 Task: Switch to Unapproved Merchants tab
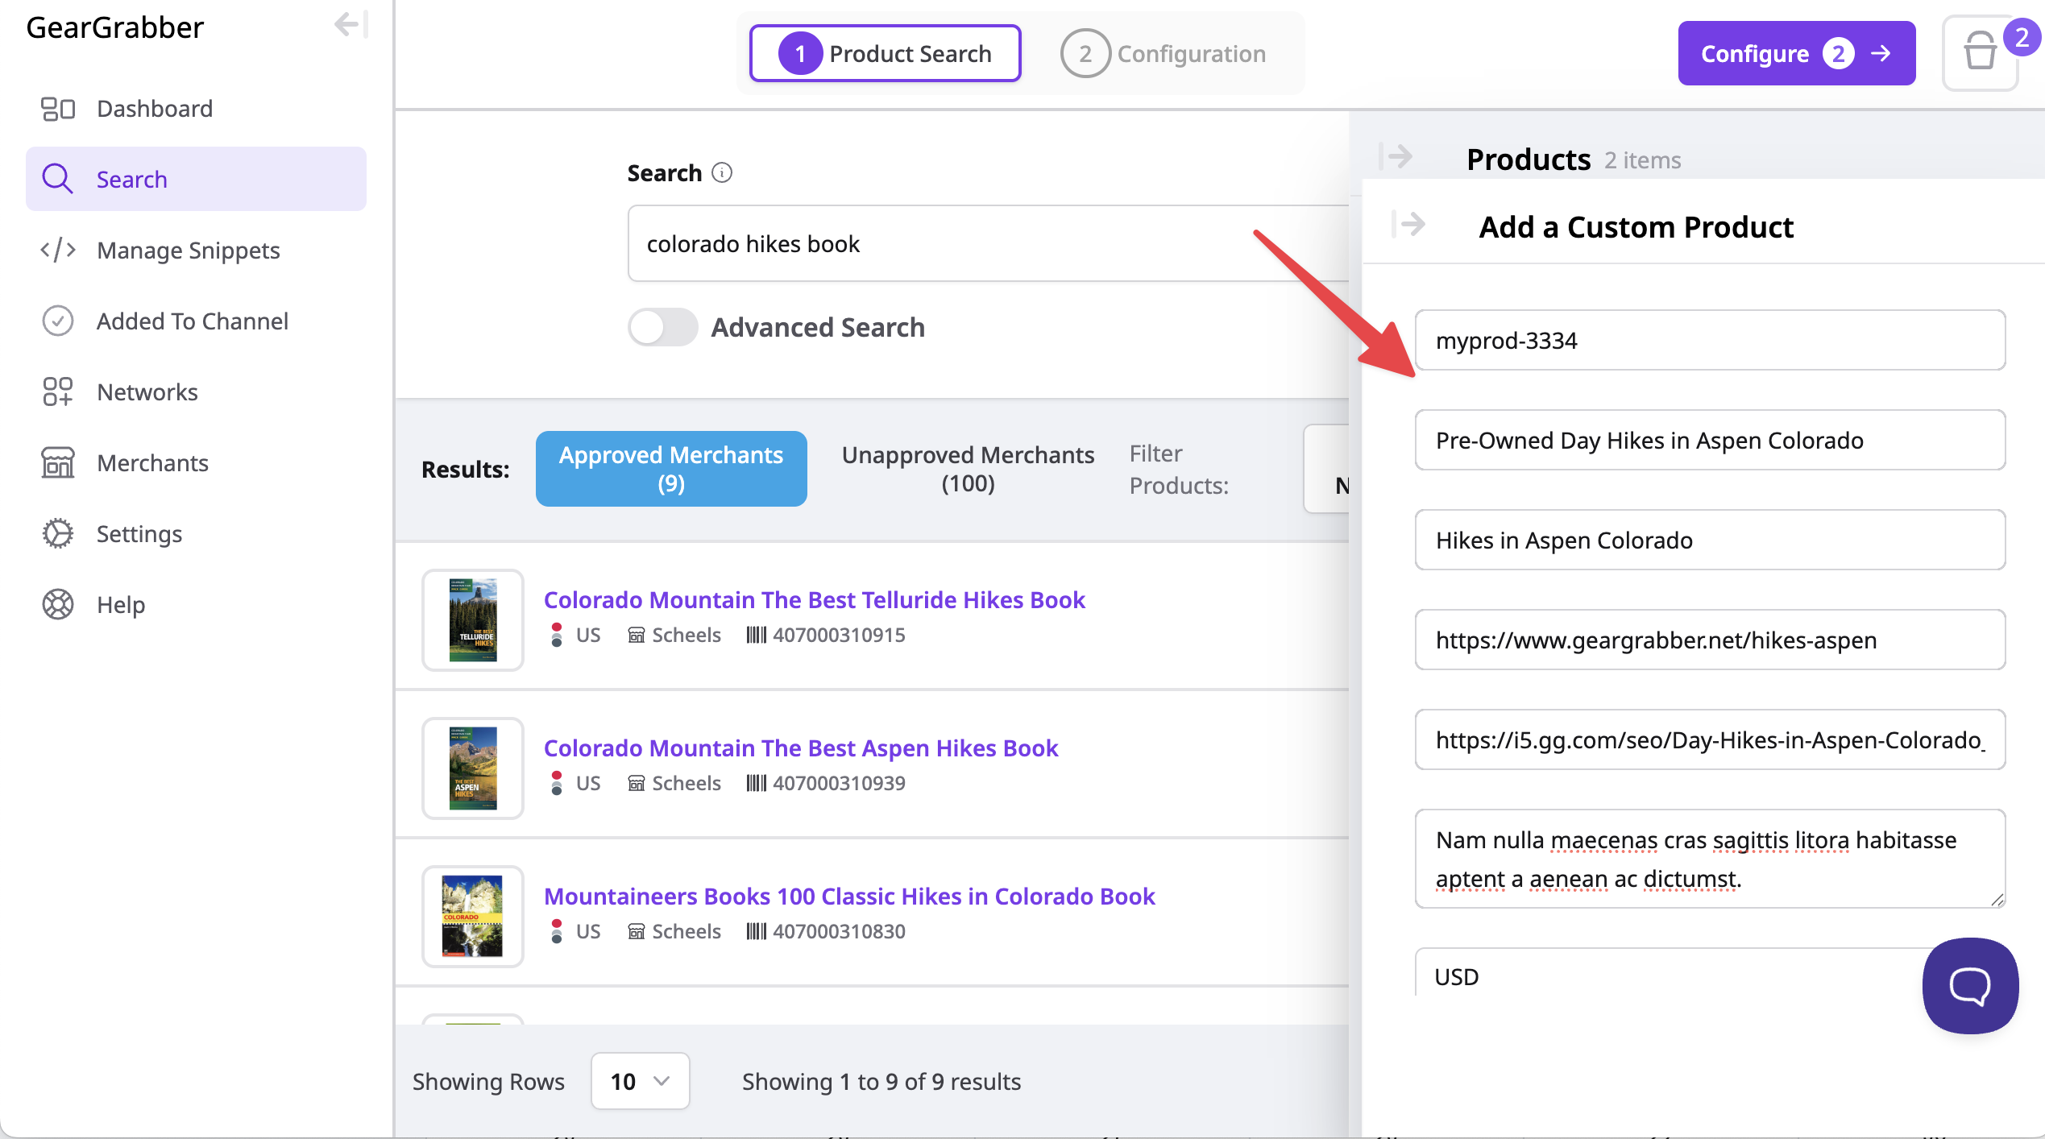[967, 469]
